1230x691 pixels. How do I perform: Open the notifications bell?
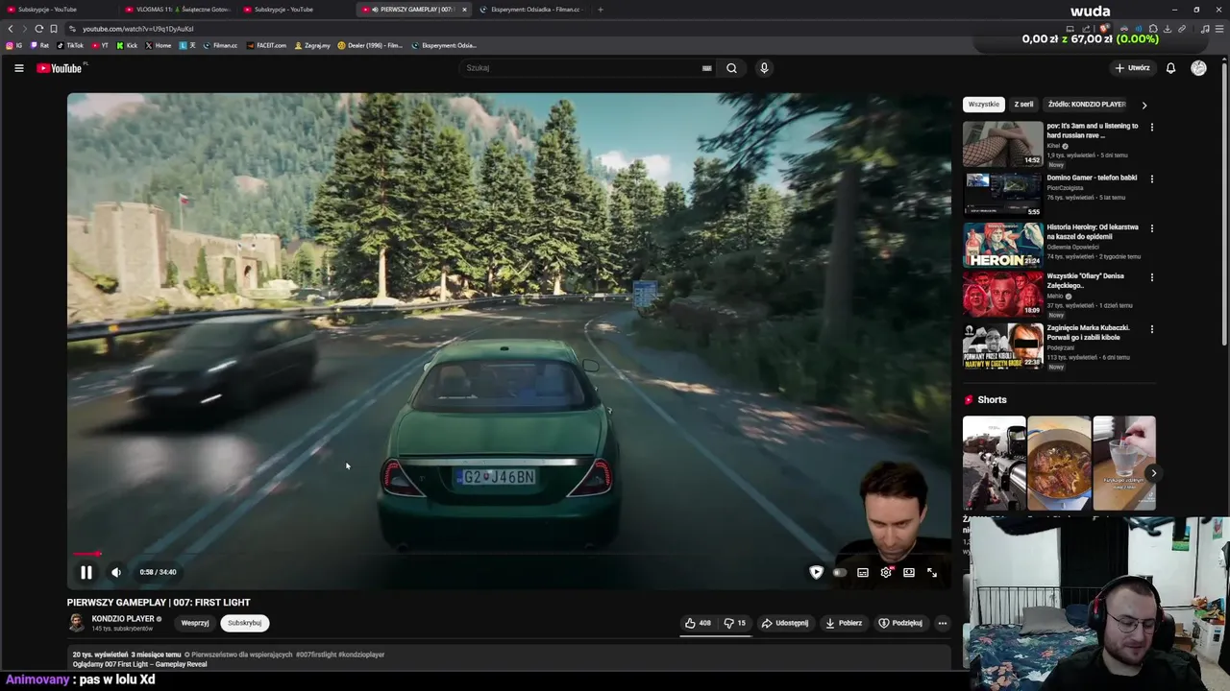pos(1170,68)
